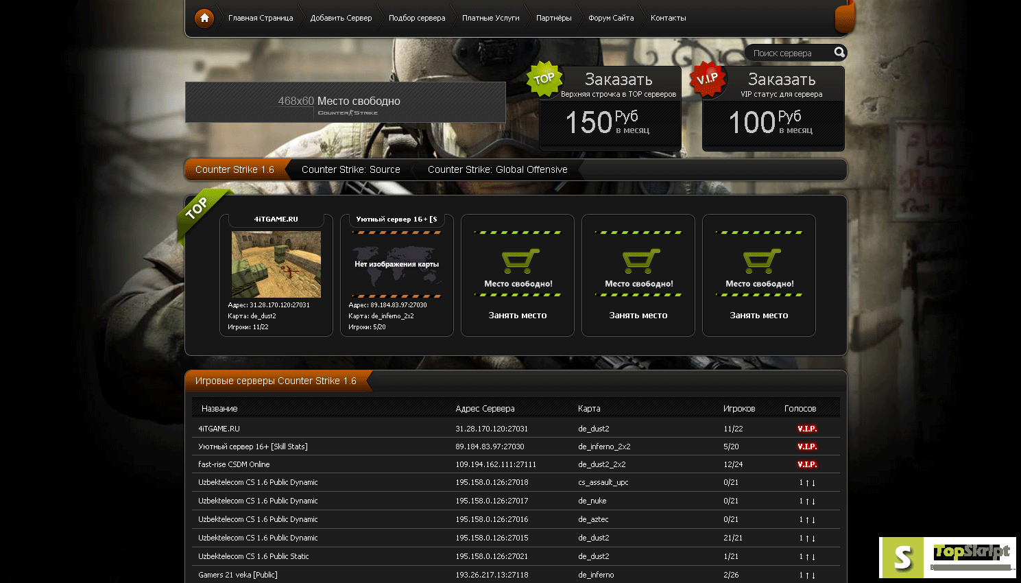Click address 89.184.83.97:27030 in table

(490, 447)
